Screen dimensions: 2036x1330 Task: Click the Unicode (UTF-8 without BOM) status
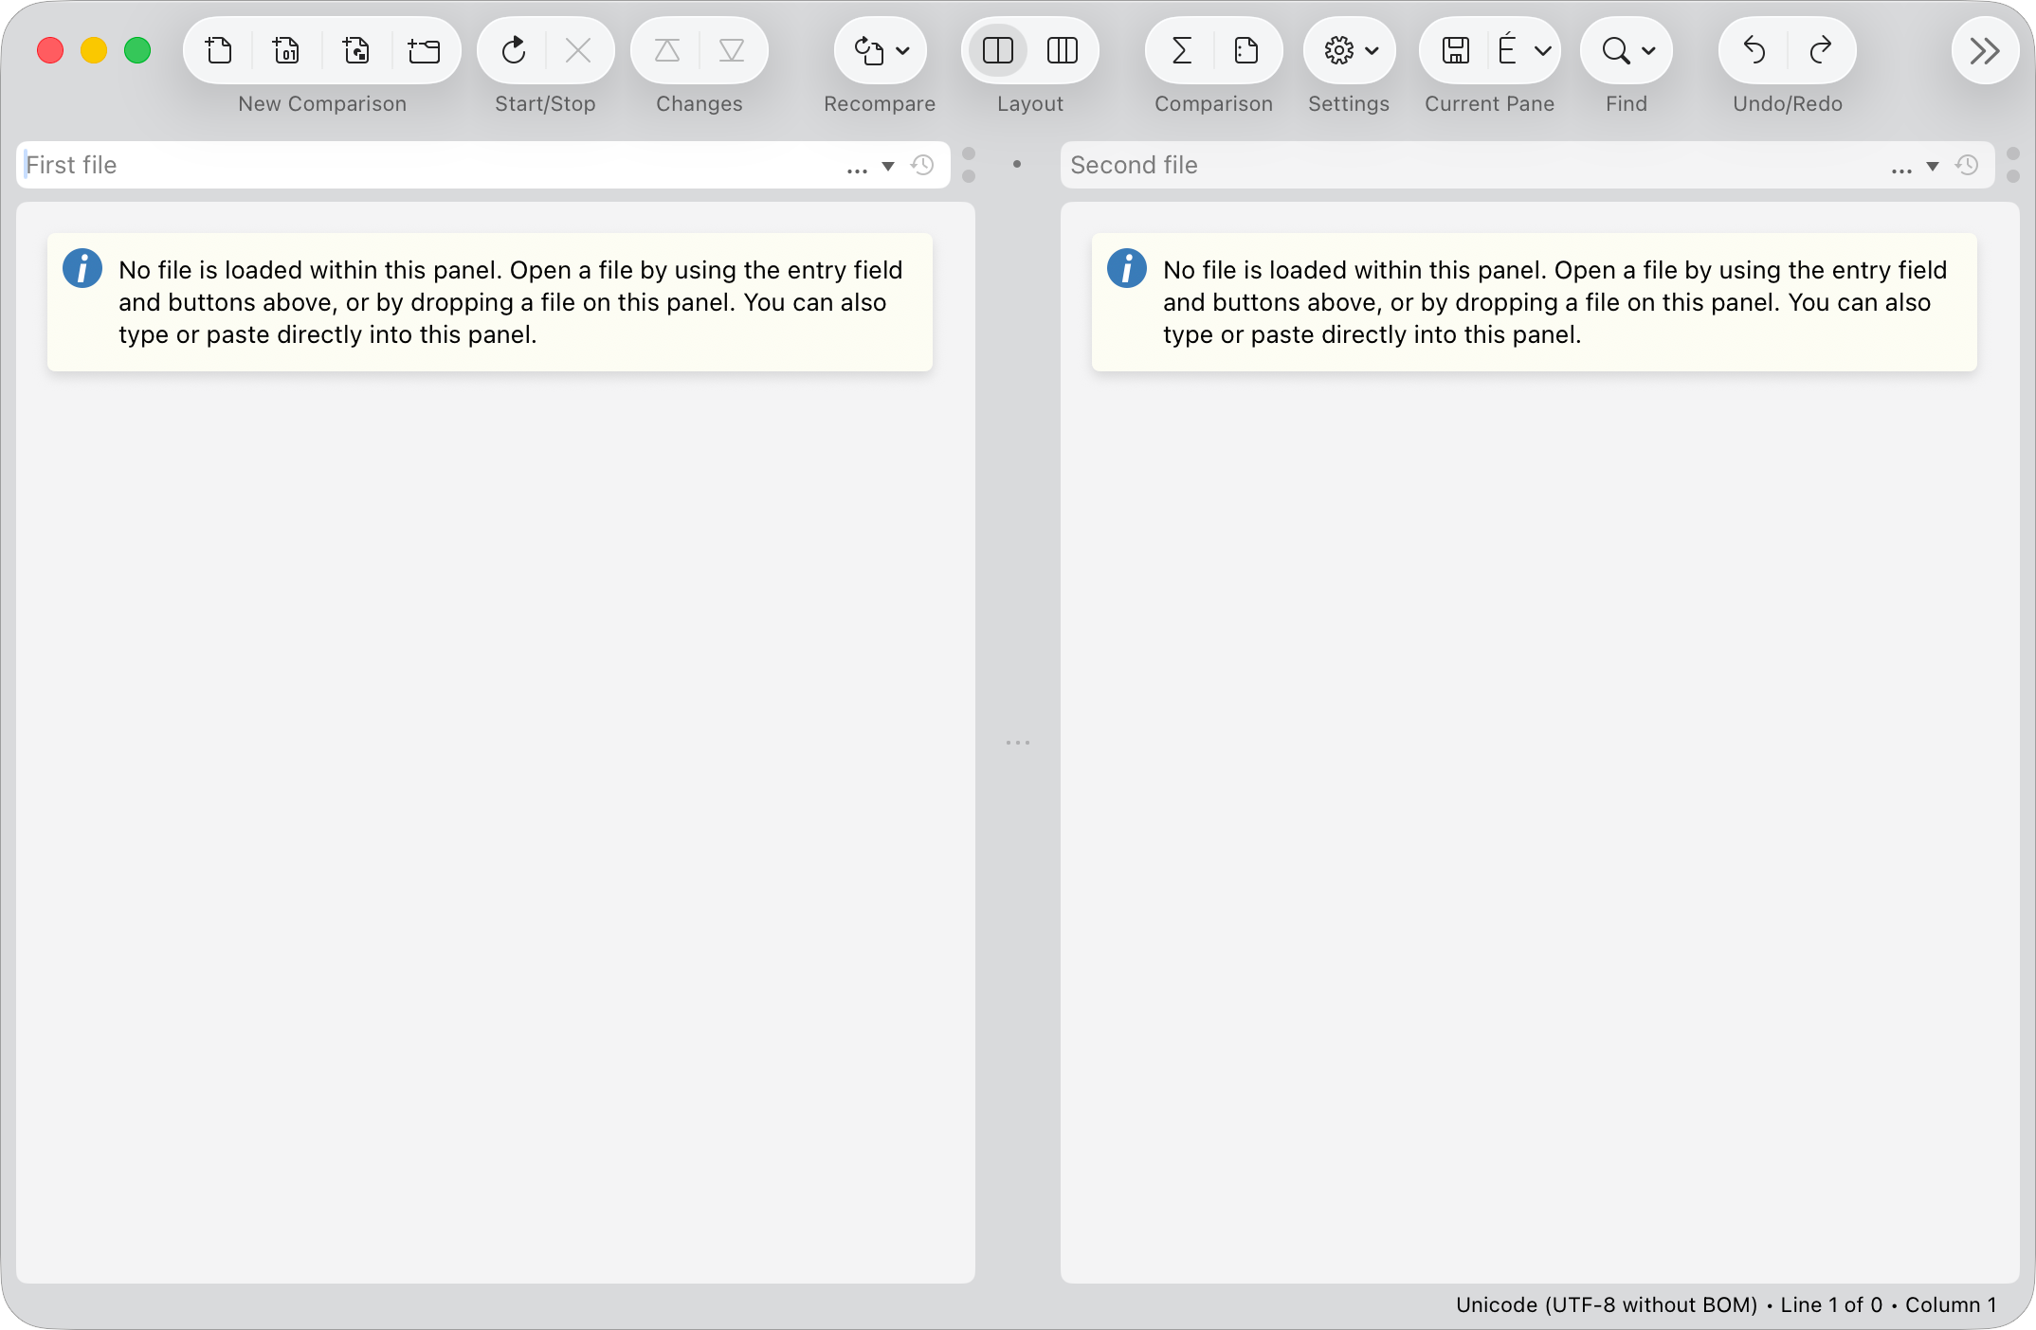(1607, 1305)
